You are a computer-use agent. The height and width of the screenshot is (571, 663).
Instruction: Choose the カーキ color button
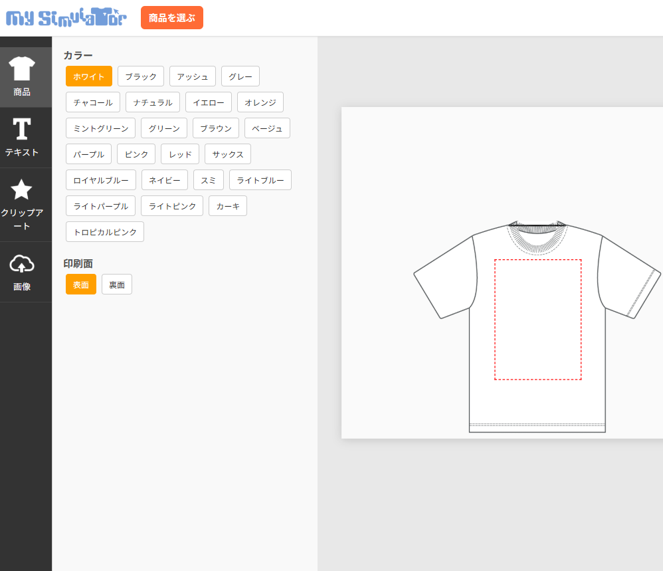[x=228, y=206]
